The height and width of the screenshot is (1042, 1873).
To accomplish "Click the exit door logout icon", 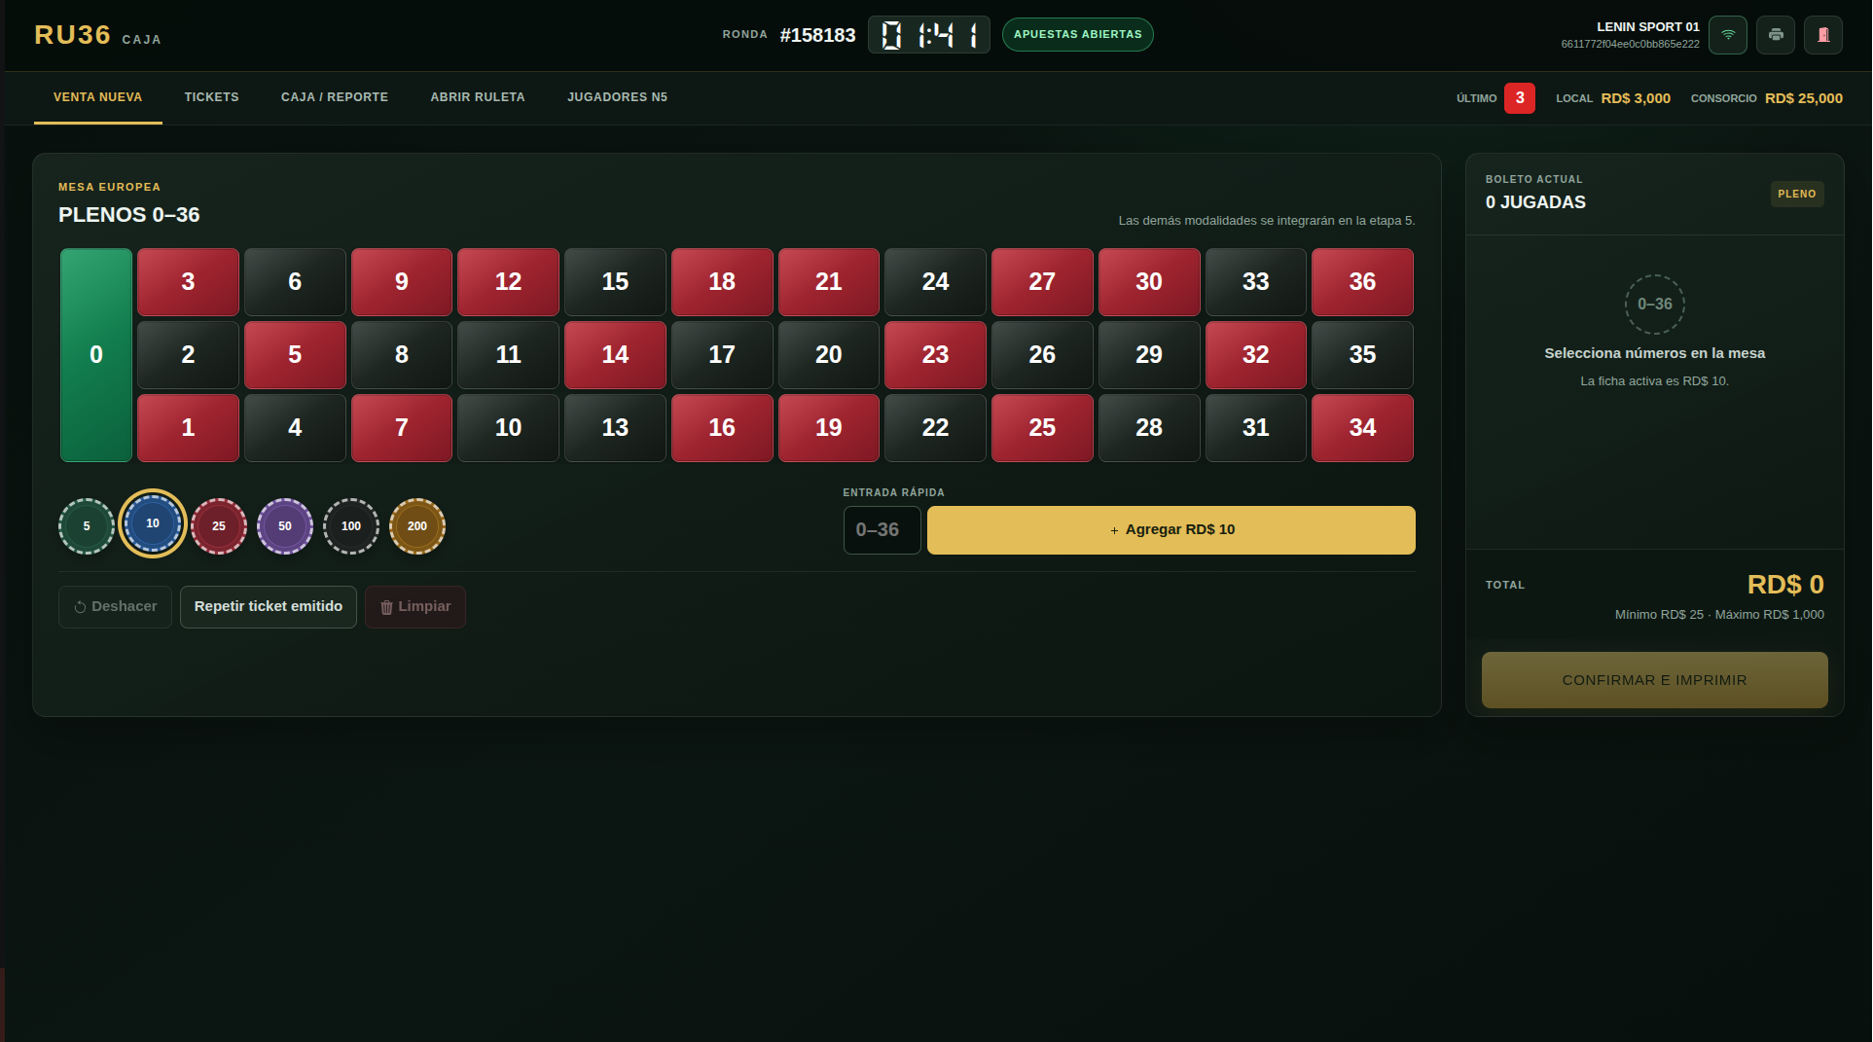I will click(x=1822, y=35).
